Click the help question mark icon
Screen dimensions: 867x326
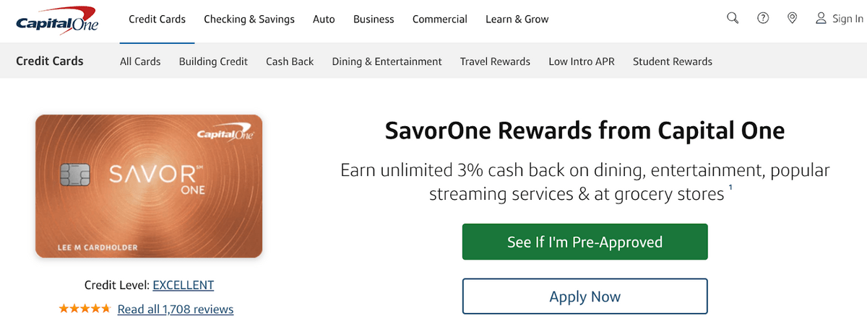tap(763, 19)
